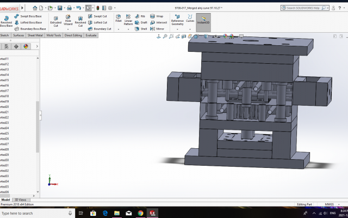The image size is (348, 218).
Task: Click the Section View icon in view toolbar
Action: tap(184, 37)
